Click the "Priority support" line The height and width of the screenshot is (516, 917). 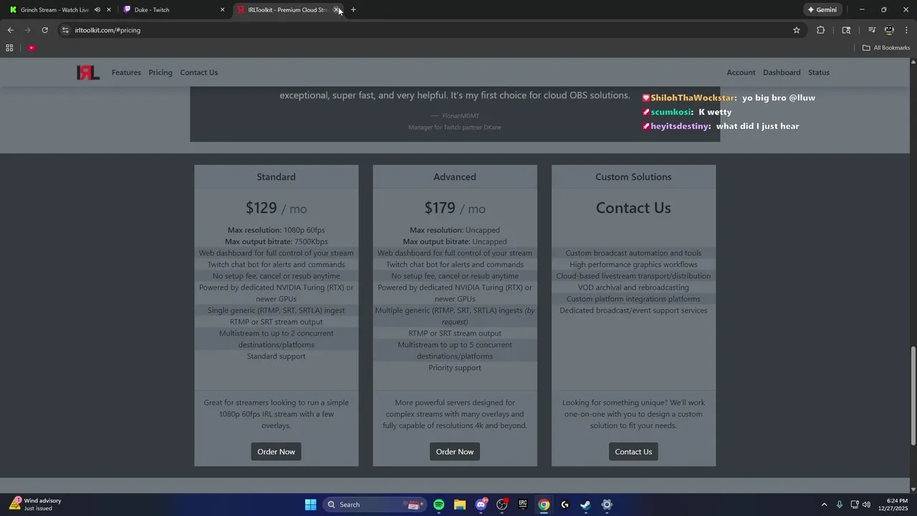455,368
